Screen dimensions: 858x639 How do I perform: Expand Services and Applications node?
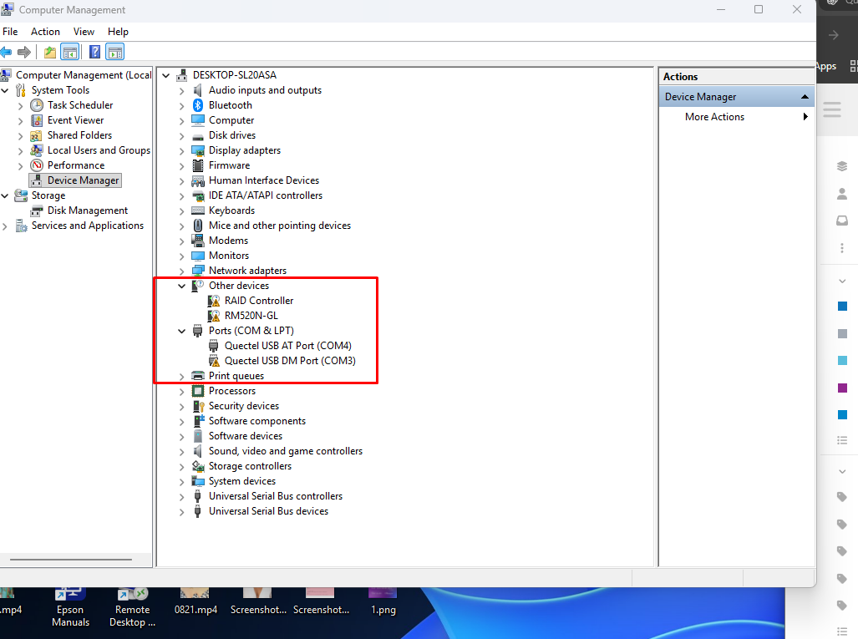[x=6, y=226]
